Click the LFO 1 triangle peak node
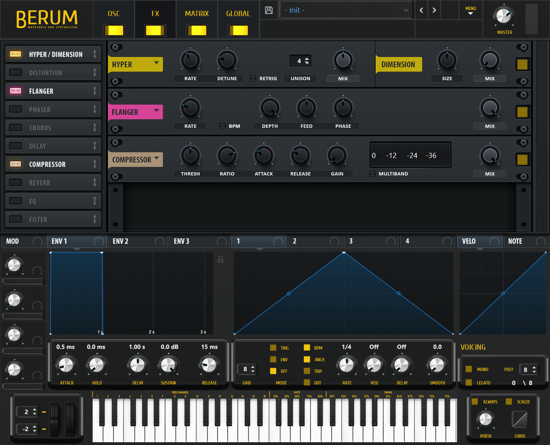Screen dimensions: 550x445 pyautogui.click(x=344, y=252)
